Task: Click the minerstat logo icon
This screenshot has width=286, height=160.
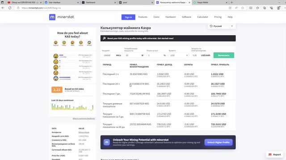Action: click(x=52, y=17)
